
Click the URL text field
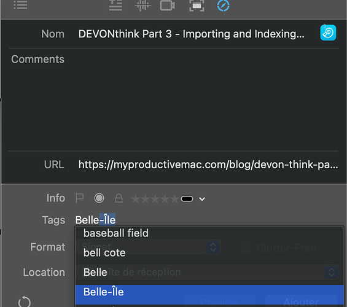tap(208, 165)
